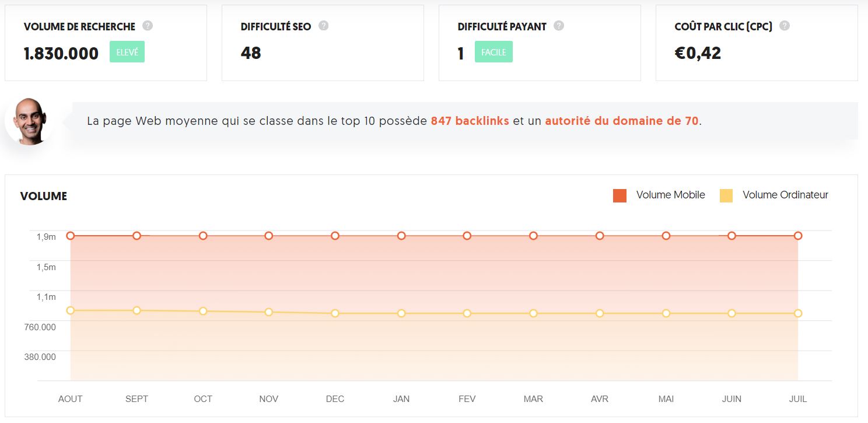Click the SEO difficulty value 48

[251, 53]
